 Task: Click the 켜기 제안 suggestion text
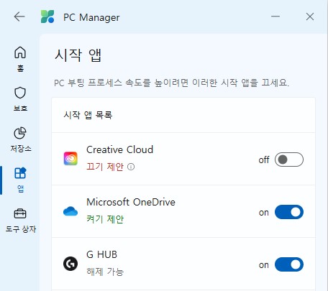click(x=105, y=219)
